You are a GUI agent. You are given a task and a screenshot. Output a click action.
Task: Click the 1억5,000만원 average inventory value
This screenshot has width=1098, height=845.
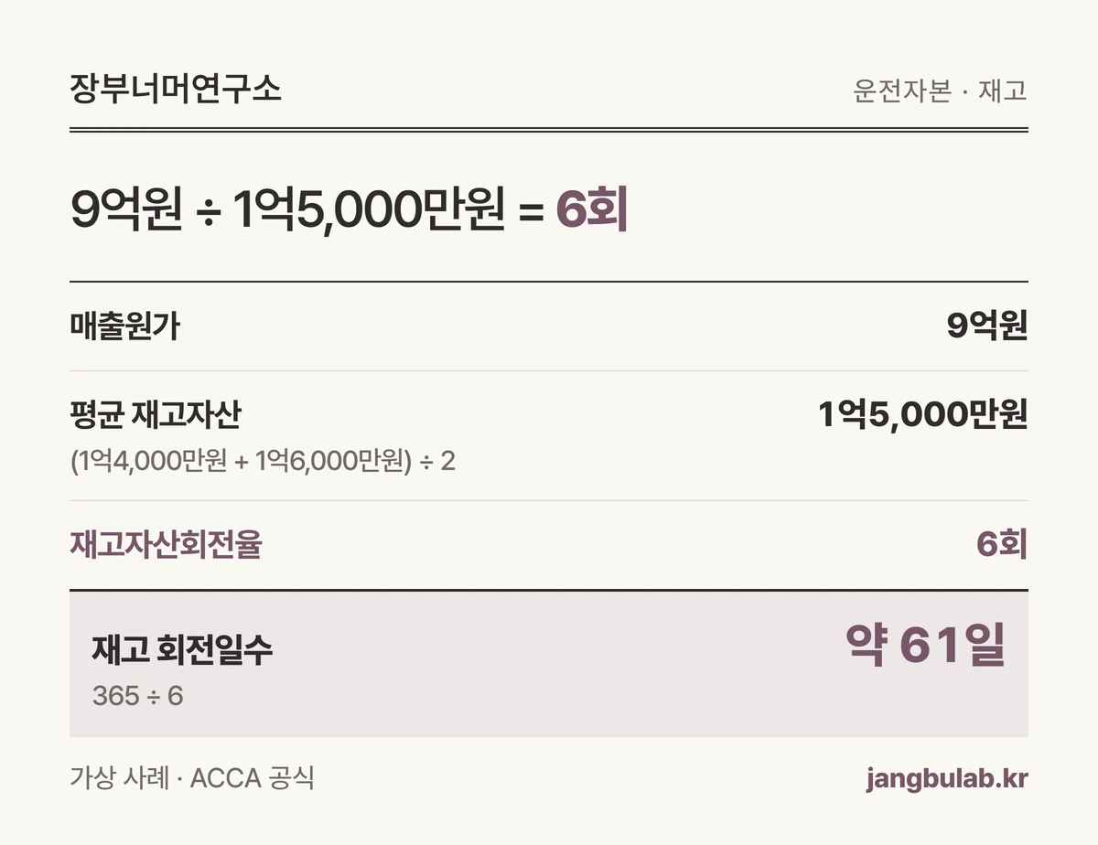point(923,416)
